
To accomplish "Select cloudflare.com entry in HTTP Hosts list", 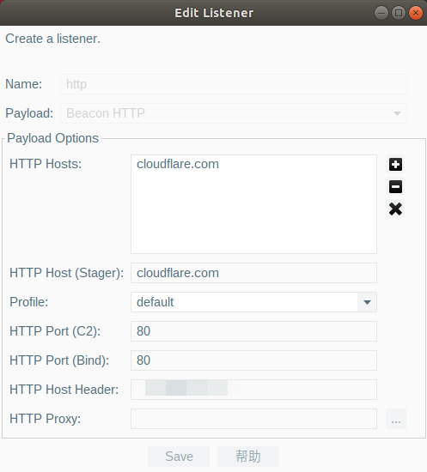I will pyautogui.click(x=178, y=164).
